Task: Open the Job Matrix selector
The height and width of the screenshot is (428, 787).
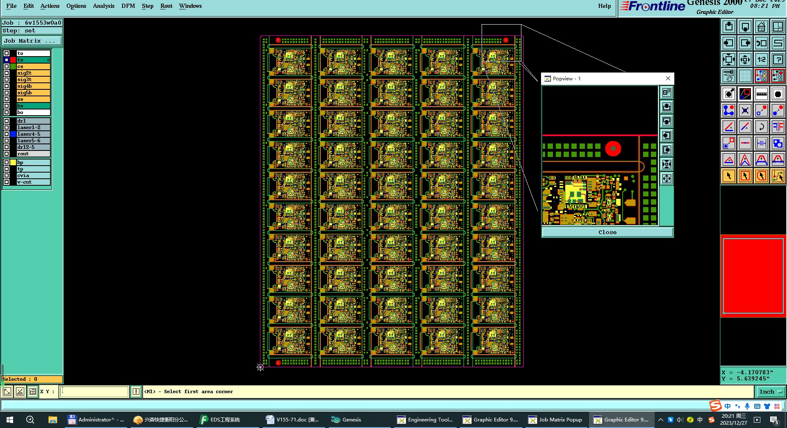Action: point(32,41)
